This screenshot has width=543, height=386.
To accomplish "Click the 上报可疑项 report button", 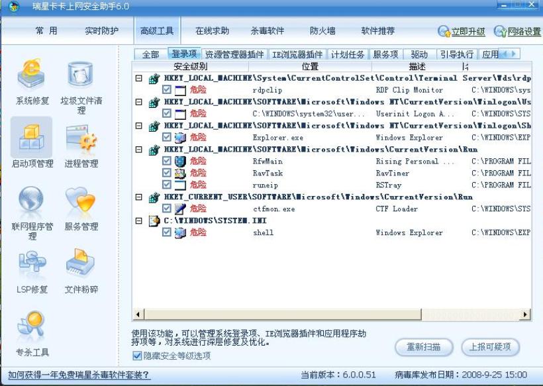I will click(x=490, y=347).
